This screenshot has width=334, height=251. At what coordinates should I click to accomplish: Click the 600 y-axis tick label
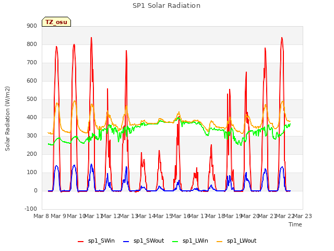click(32, 81)
